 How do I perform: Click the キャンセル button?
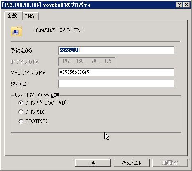pos(132,163)
